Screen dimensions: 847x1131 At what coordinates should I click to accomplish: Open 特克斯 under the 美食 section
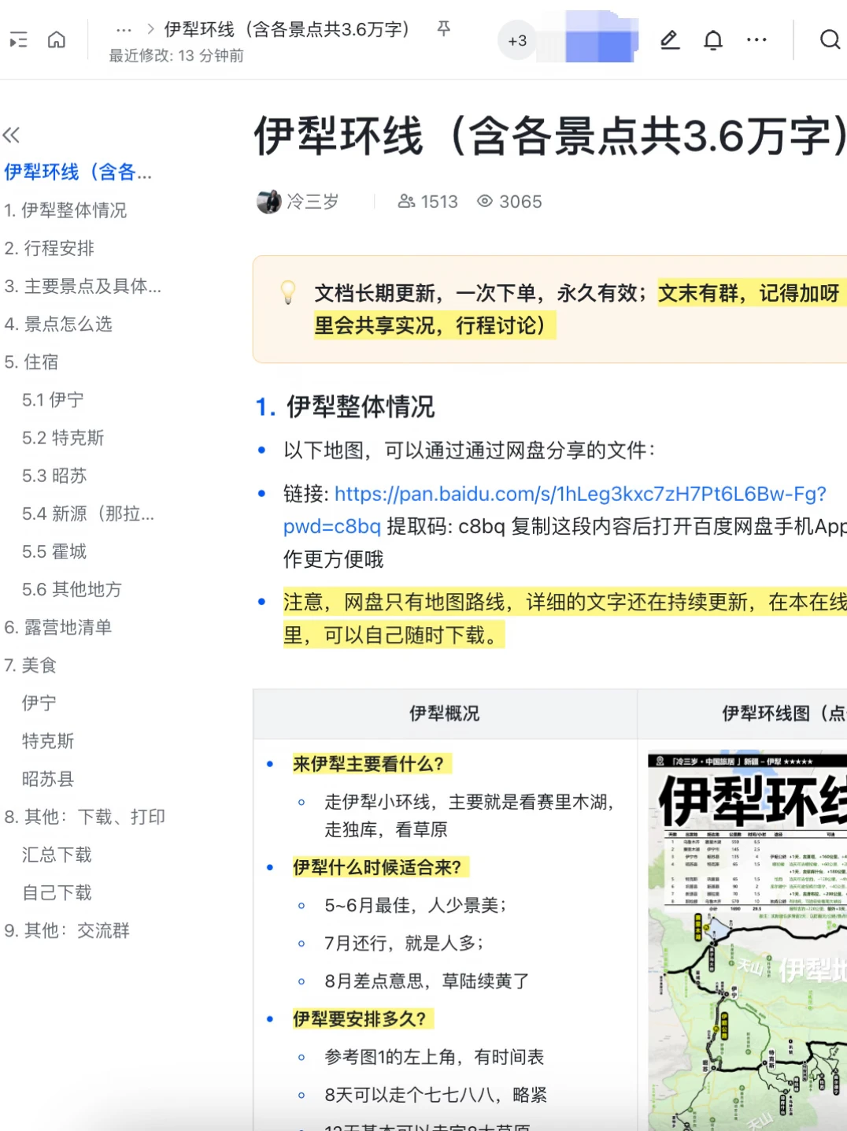click(x=48, y=740)
